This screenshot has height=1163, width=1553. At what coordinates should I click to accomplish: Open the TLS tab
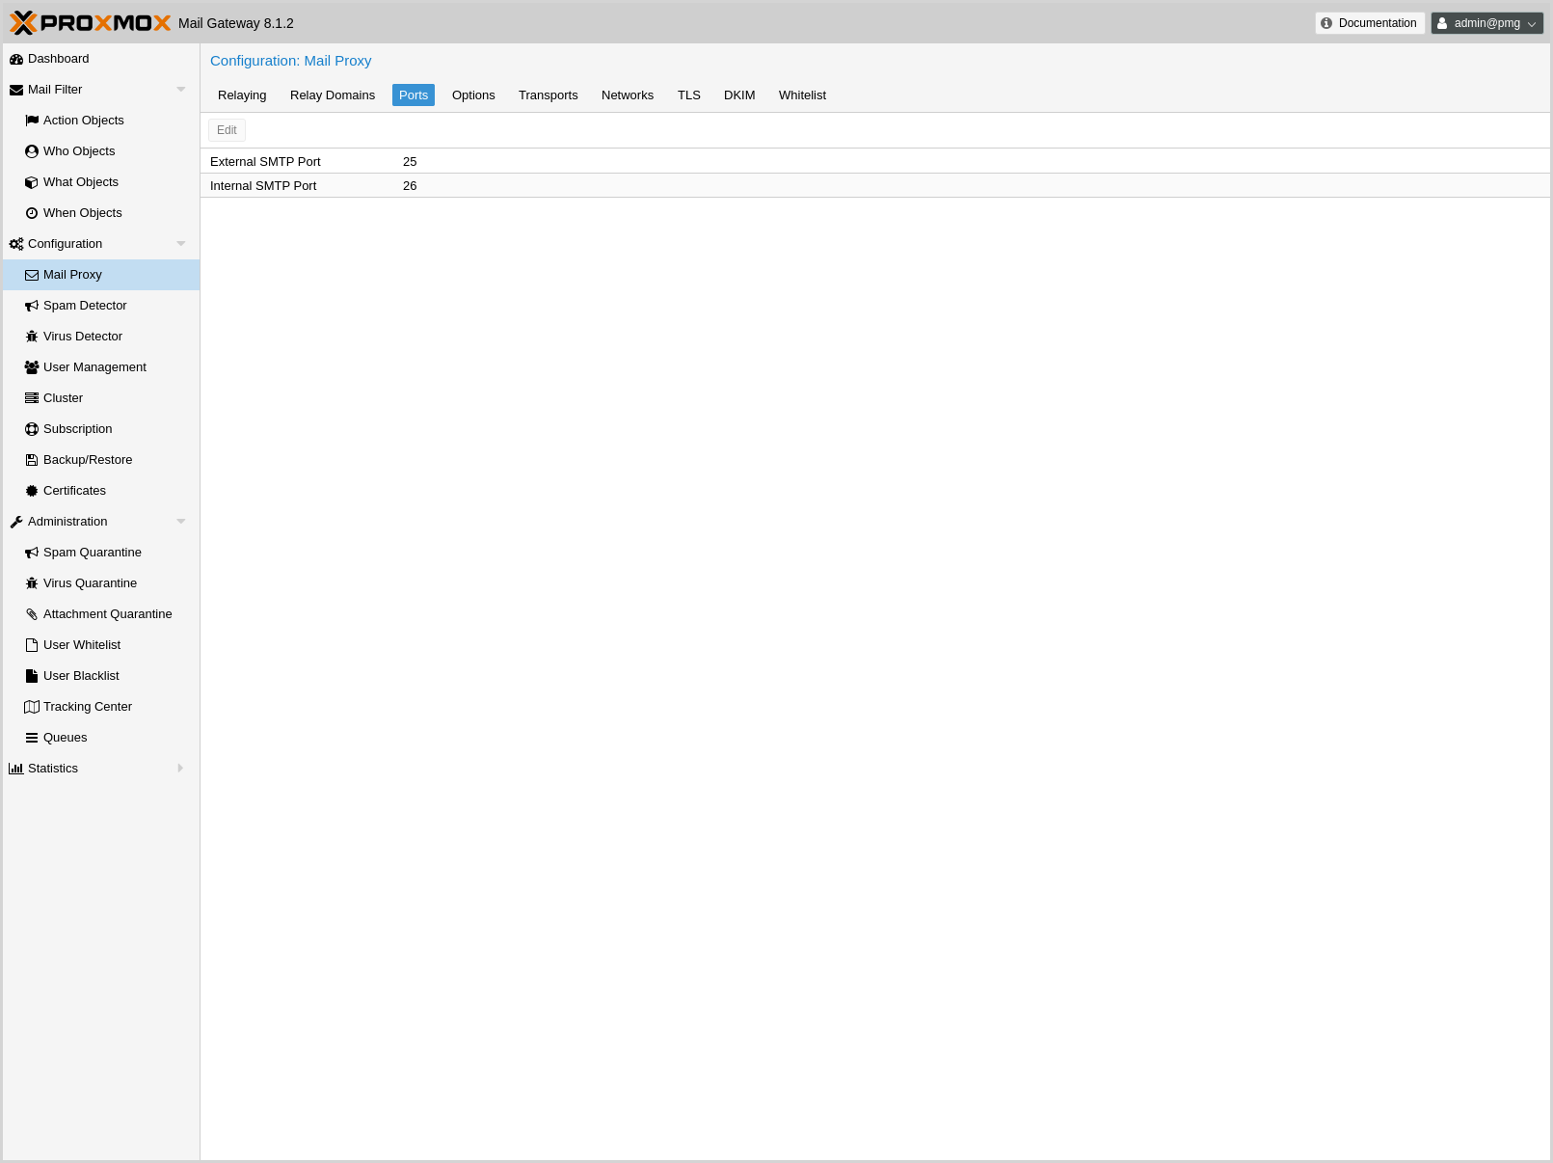(688, 95)
